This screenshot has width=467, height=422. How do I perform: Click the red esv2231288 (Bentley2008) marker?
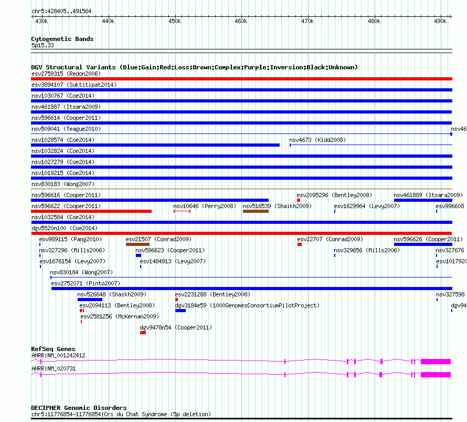click(177, 300)
